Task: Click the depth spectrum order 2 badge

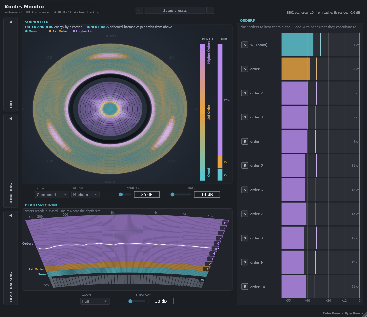Action: point(209,264)
